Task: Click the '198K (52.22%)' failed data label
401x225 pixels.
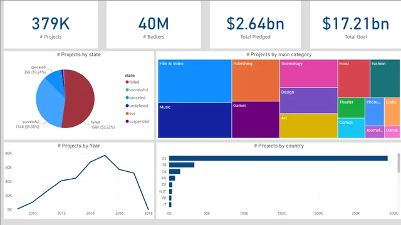Action: (x=103, y=127)
